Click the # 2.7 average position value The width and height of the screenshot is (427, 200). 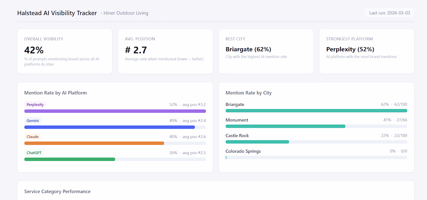pyautogui.click(x=136, y=50)
